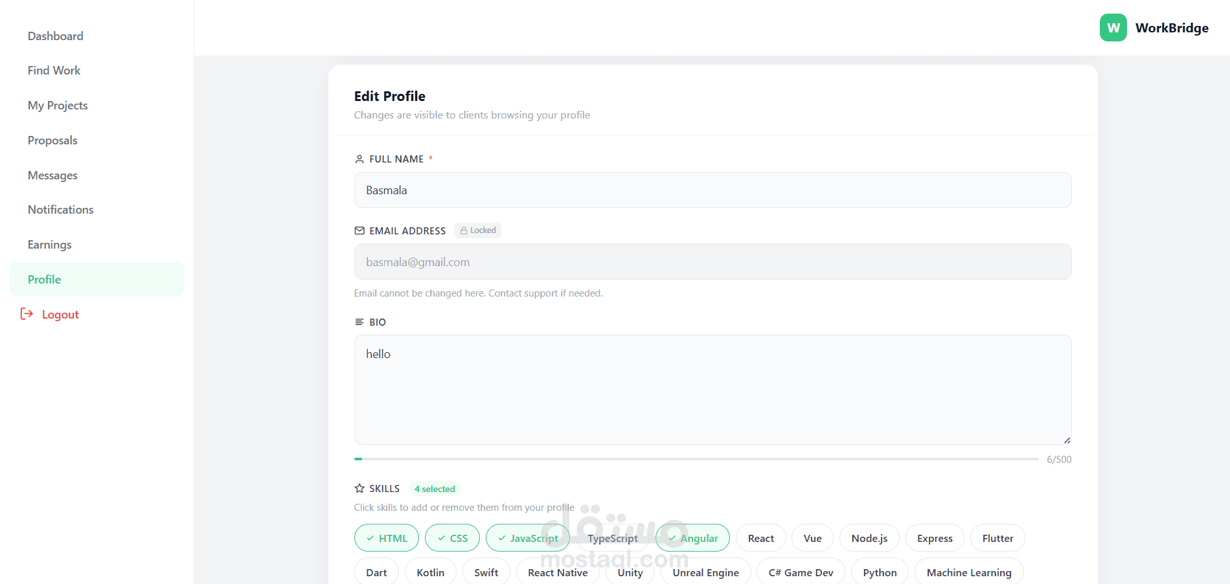Image resolution: width=1230 pixels, height=584 pixels.
Task: Click the star icon beside Skills label
Action: (x=359, y=488)
